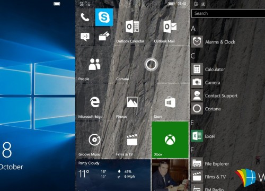
Task: Open the Partly Cloudy weather live tile
Action: 113,175
